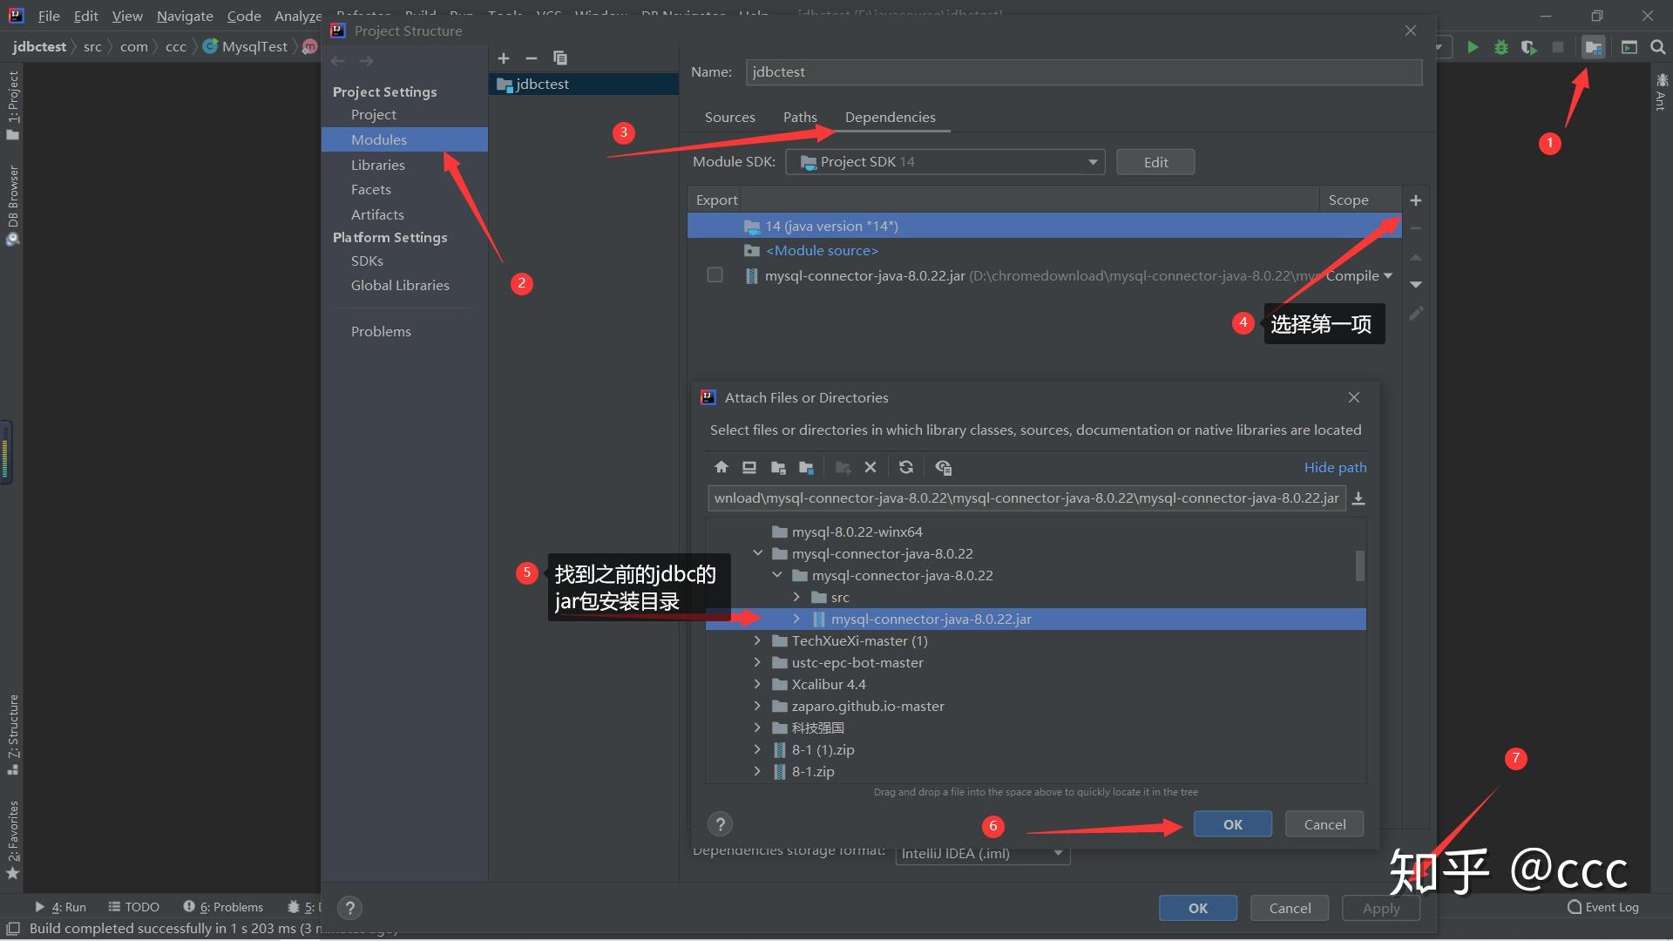Screen dimensions: 1673x941
Task: Click the file tree vertical scrollbar
Action: tap(1359, 565)
